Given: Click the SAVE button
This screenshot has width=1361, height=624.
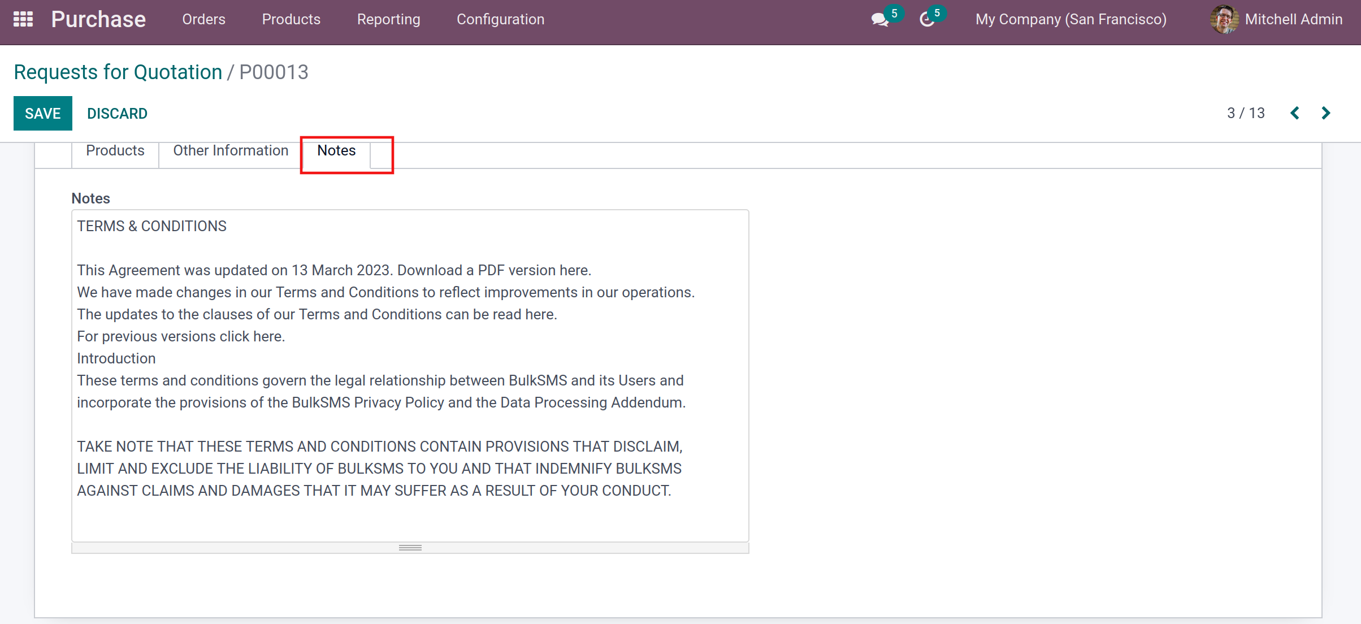Looking at the screenshot, I should pyautogui.click(x=43, y=113).
